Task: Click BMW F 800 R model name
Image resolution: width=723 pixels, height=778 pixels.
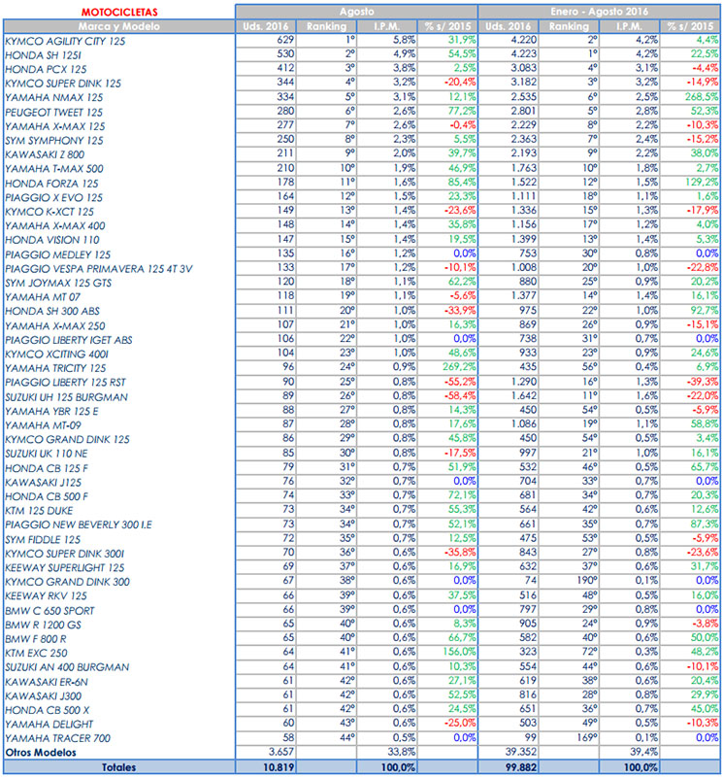Action: coord(36,639)
